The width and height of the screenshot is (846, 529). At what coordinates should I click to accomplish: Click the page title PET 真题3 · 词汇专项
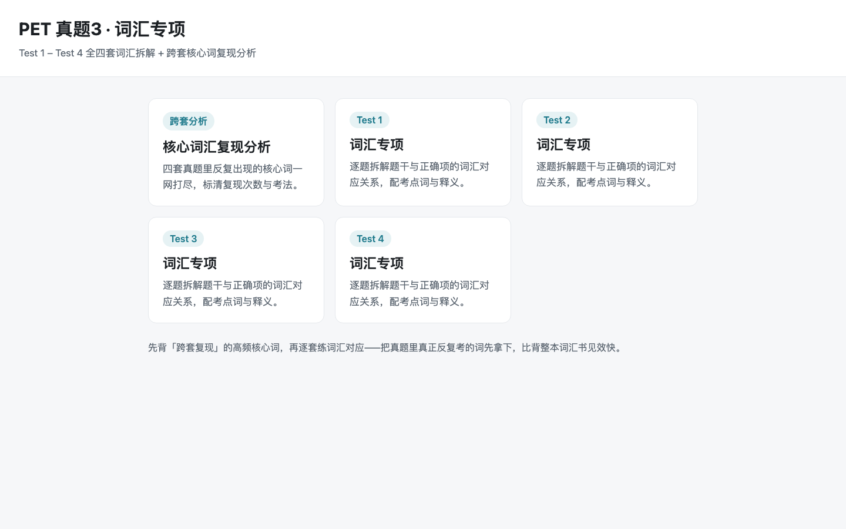pyautogui.click(x=102, y=29)
